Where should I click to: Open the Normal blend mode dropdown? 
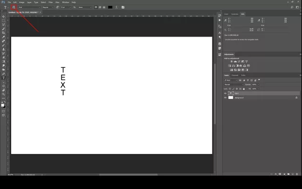[x=234, y=85]
